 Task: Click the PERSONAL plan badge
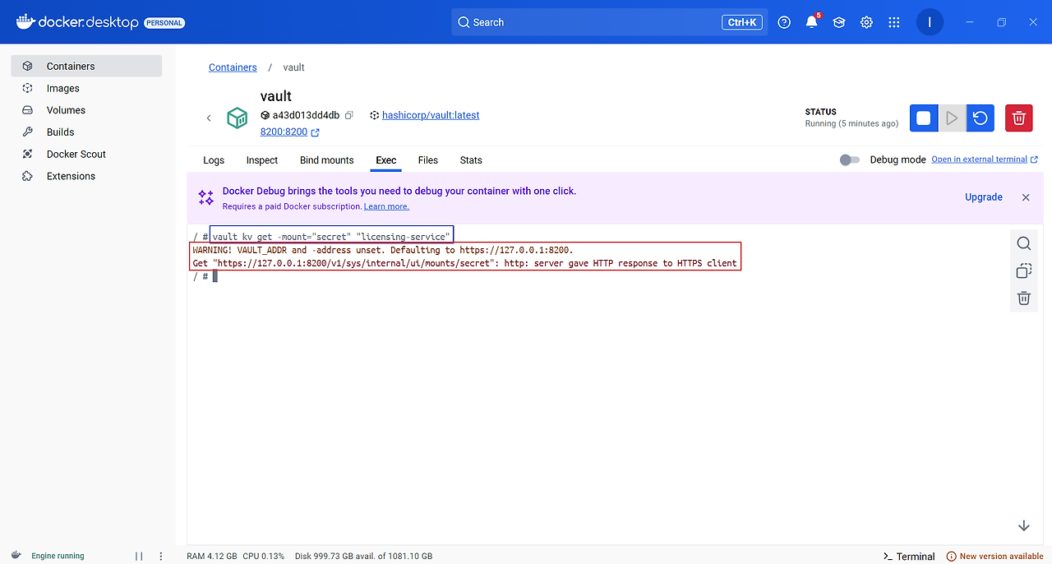pos(164,23)
